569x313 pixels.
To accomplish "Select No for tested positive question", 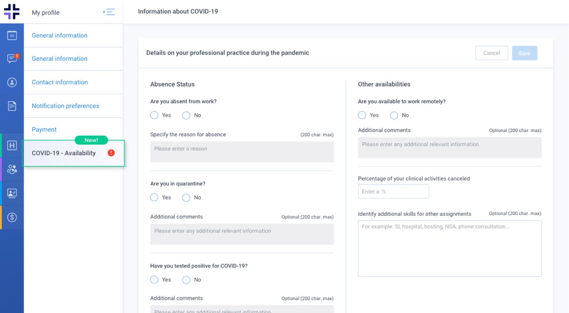I will click(x=186, y=279).
